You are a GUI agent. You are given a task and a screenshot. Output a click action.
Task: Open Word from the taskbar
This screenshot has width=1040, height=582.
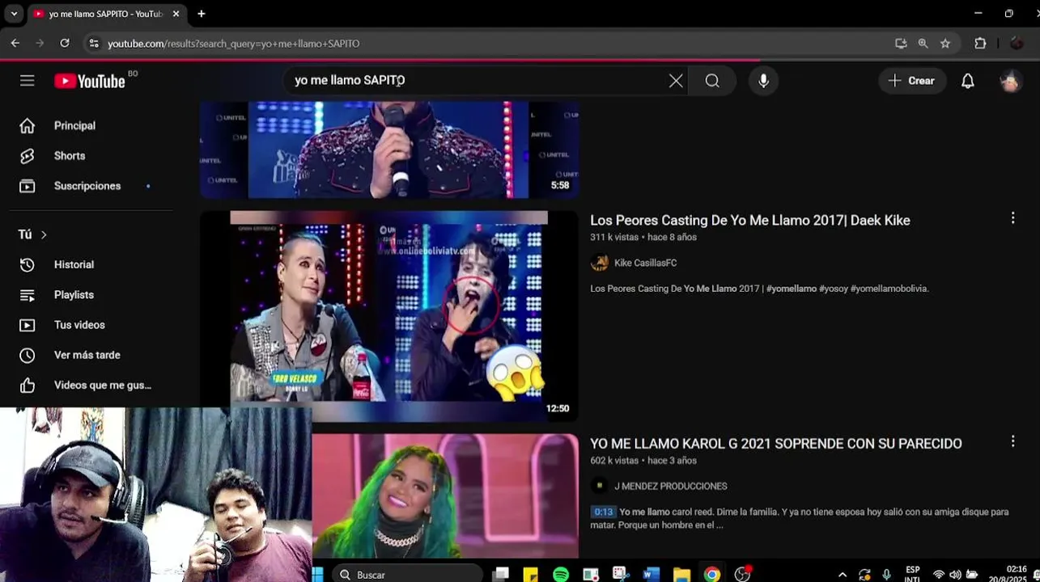652,575
